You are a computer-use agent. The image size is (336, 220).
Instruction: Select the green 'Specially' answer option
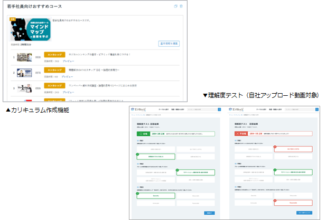[x=156, y=196]
